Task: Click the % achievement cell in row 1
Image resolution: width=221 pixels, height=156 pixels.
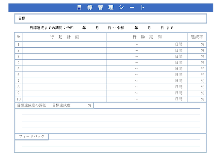Action: [197, 45]
